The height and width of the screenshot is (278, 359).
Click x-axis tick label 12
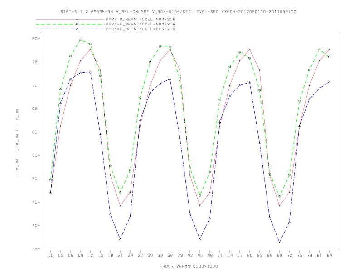pyautogui.click(x=91, y=255)
